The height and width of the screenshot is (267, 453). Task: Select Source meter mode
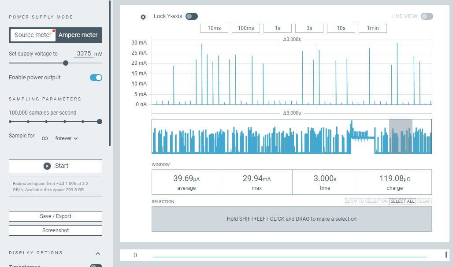(33, 35)
